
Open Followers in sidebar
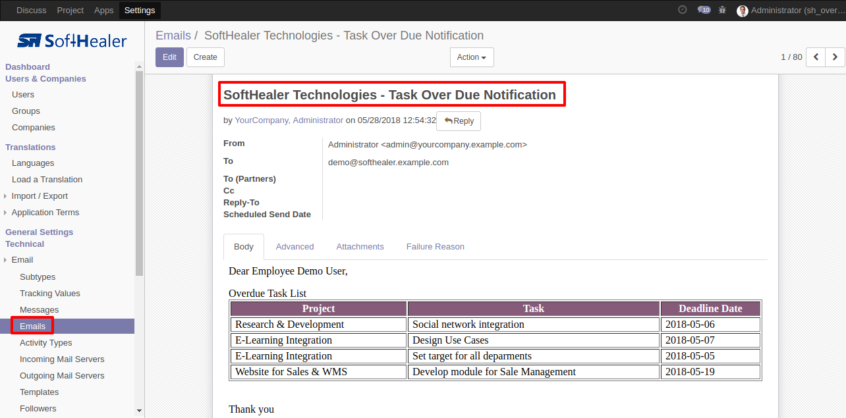coord(38,409)
